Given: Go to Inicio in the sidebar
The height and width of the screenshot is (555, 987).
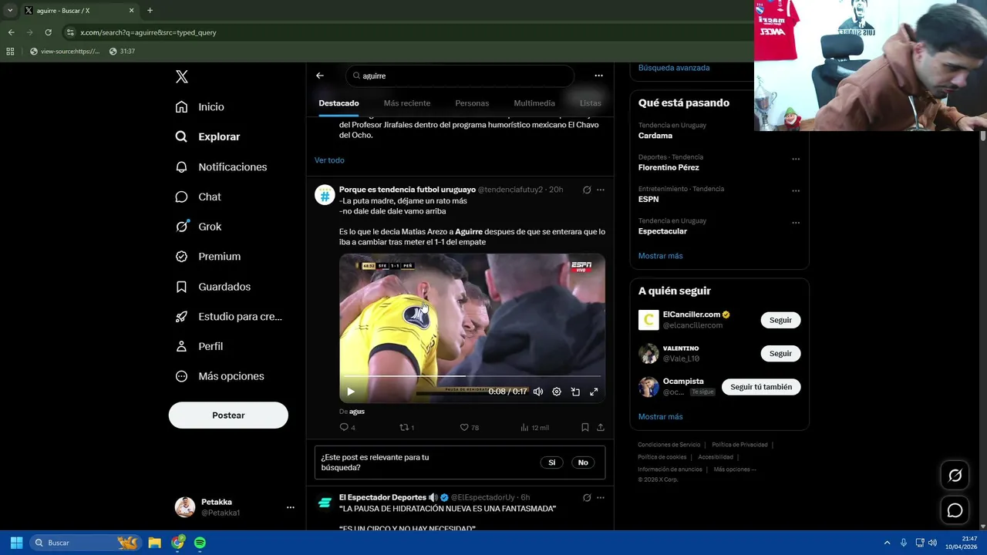Looking at the screenshot, I should [x=200, y=107].
